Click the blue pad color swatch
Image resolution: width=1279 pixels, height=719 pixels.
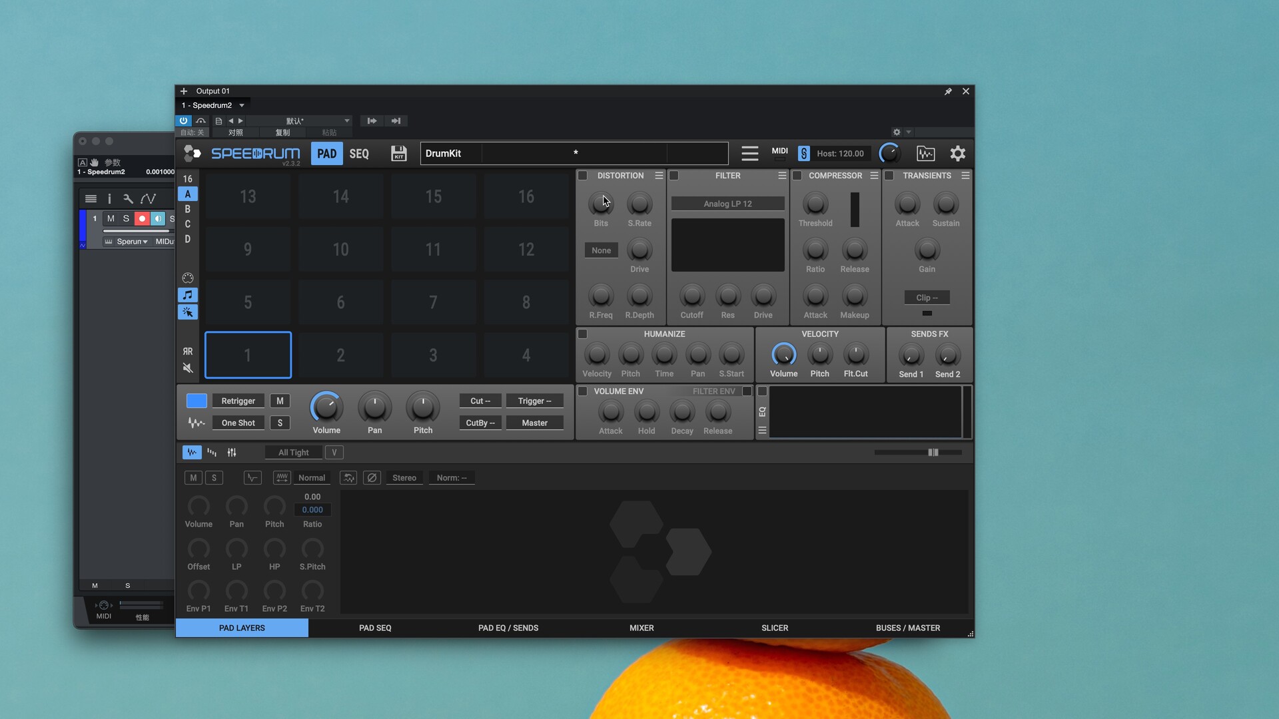pos(197,401)
